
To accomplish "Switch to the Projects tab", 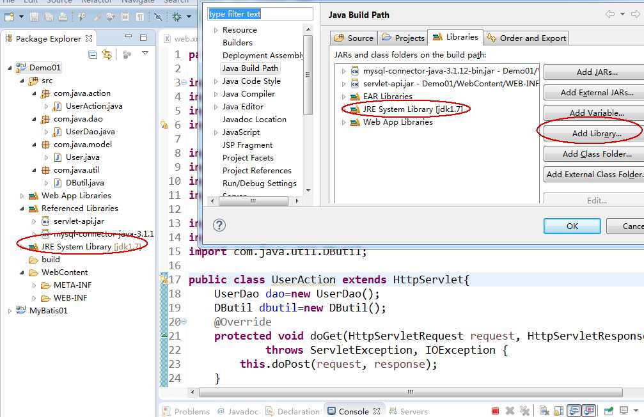I will click(402, 38).
